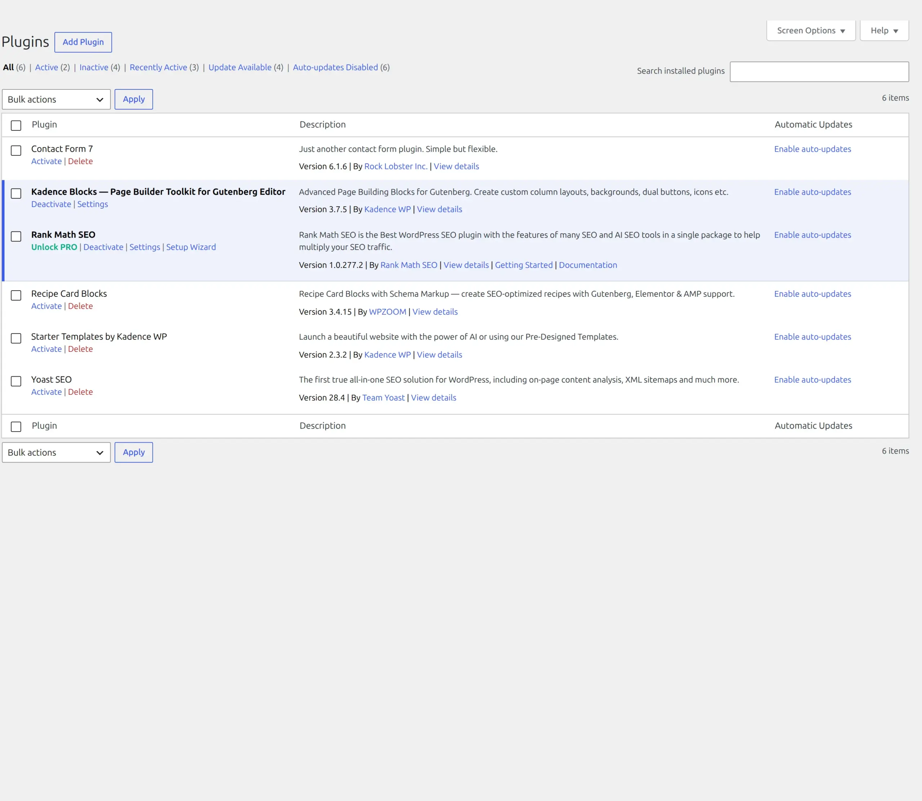The height and width of the screenshot is (801, 922).
Task: Delete Starter Templates by Kadence WP
Action: tap(80, 349)
